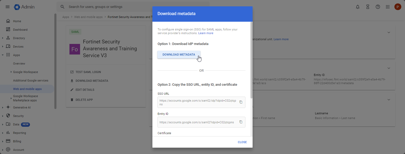Viewport: 405px width, 154px height.
Task: Expand Google Workspace Marketplace apps arrow
Action: coord(11,98)
